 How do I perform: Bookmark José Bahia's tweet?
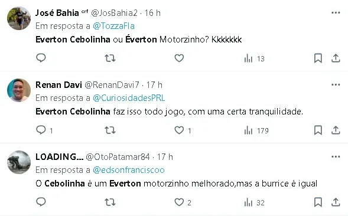(x=318, y=58)
